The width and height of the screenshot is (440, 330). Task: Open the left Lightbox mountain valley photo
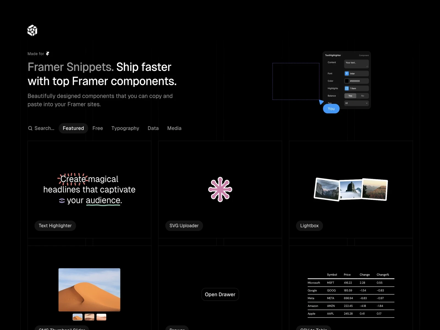point(327,189)
